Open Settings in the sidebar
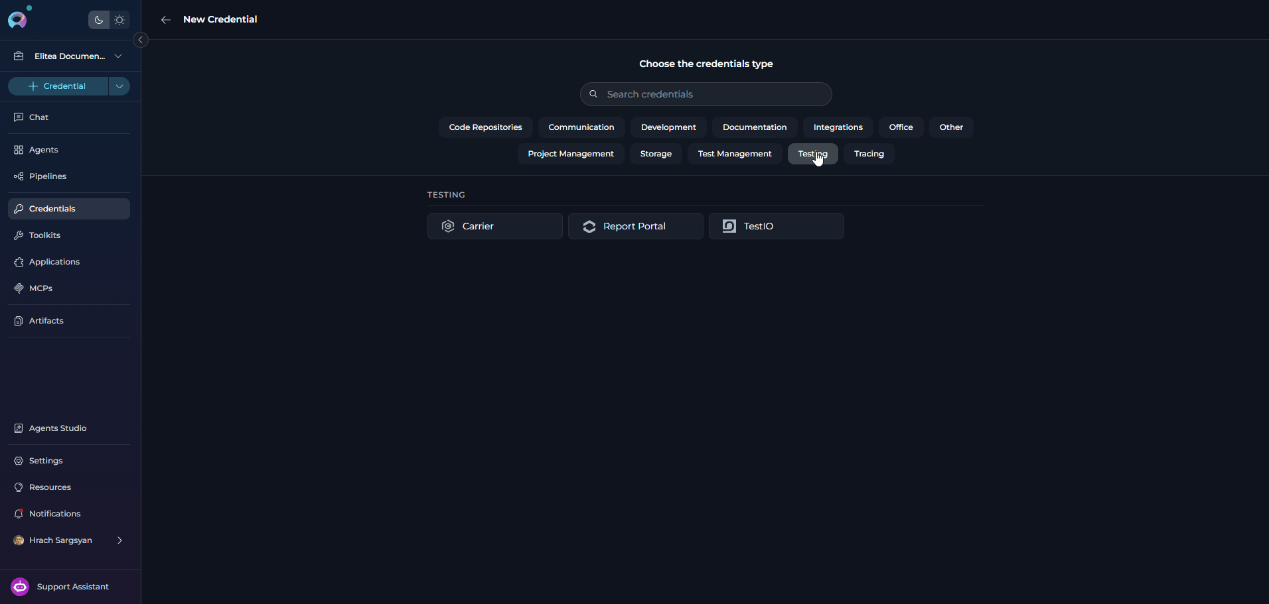Viewport: 1269px width, 604px height. (69, 461)
